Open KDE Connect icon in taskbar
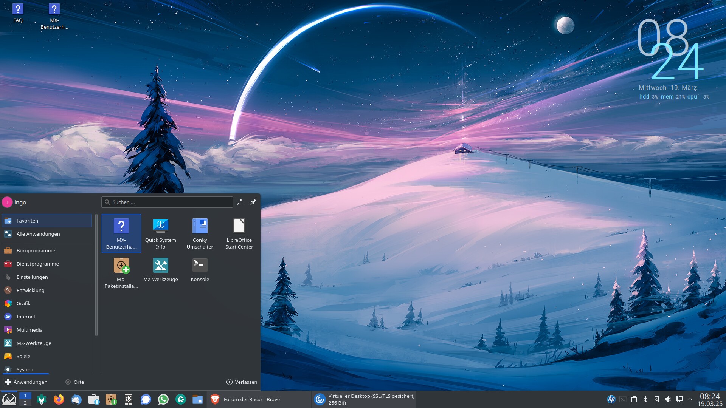 click(x=129, y=399)
